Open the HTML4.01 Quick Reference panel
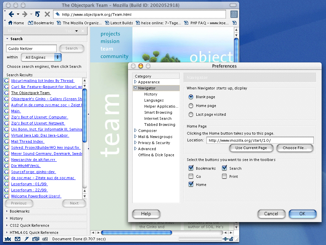The image size is (326, 245). (x=46, y=232)
